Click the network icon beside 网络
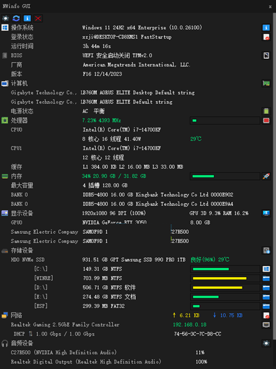 [5, 315]
